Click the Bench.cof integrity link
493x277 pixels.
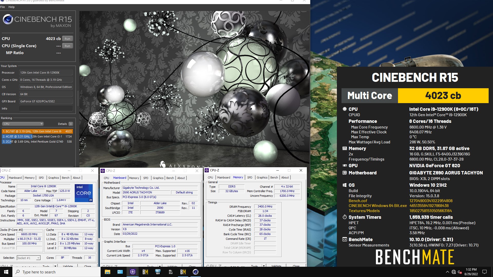coord(358,201)
